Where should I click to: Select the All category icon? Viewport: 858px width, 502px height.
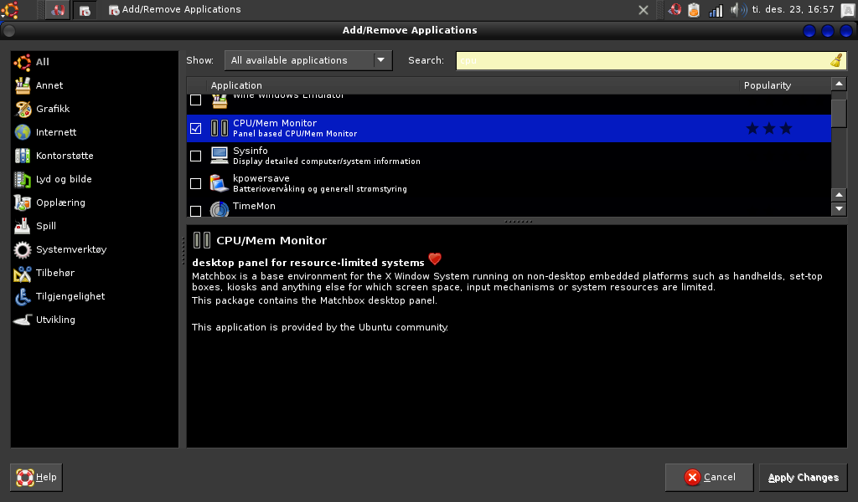coord(23,62)
